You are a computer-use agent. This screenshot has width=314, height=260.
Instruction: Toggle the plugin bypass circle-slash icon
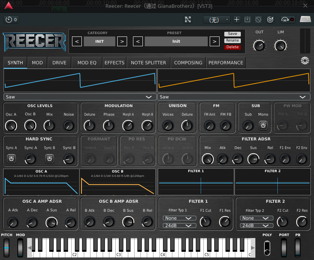pos(259,20)
